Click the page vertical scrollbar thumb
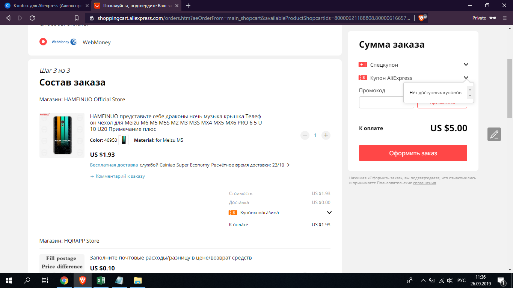This screenshot has height=288, width=513. 510,88
